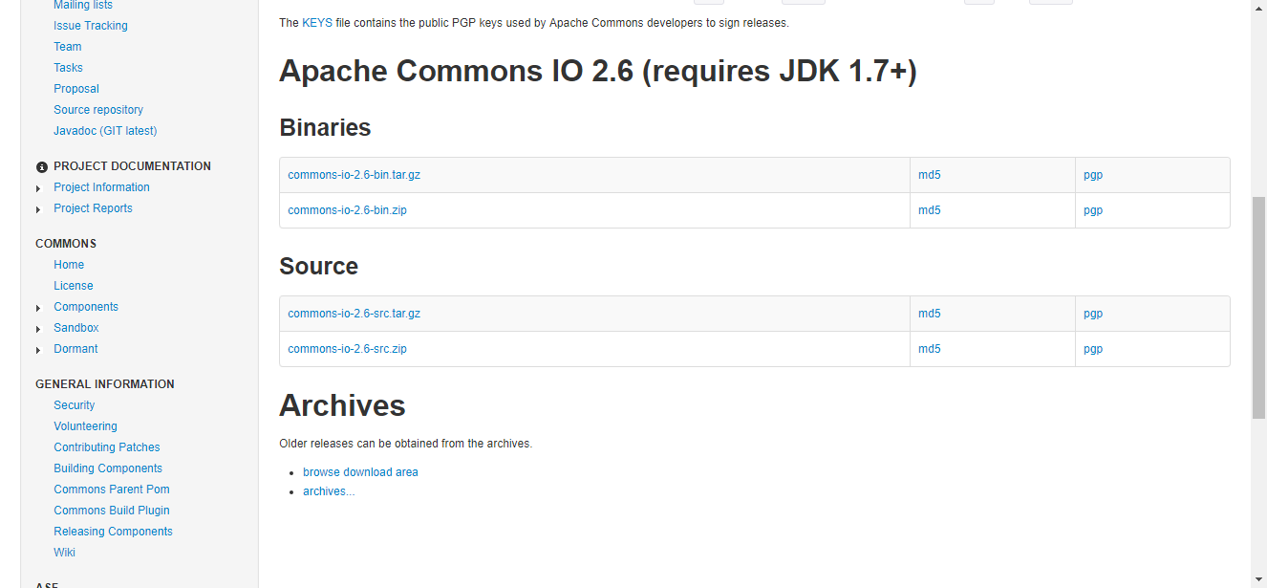Expand the Project Information section
1267x588 pixels.
coord(38,187)
